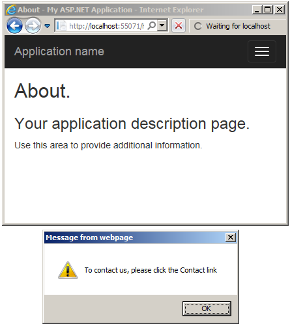Screen dimensions: 290x326
Task: Click 'Use this area to provide additional information.'
Action: pos(108,145)
